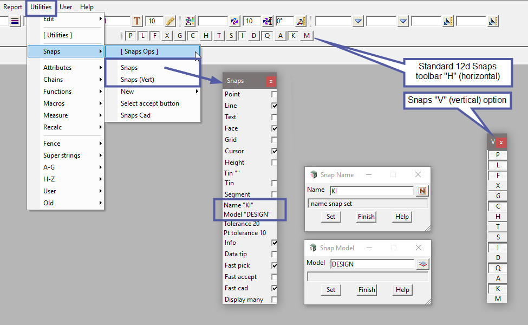
Task: Click the purple line style swatch in toolbar
Action: click(x=15, y=21)
